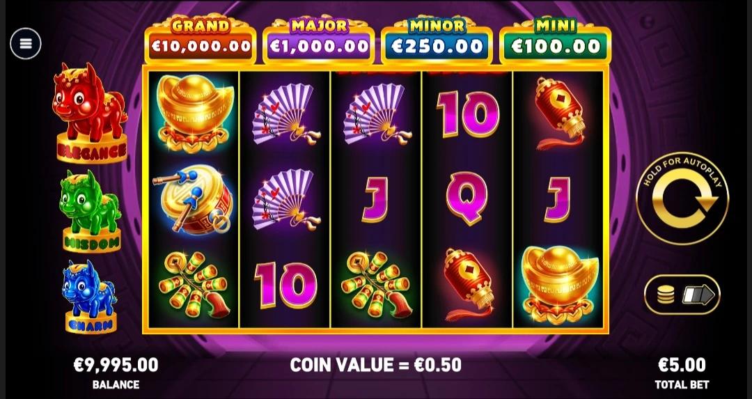
Task: Open the Minor €250.00 jackpot panel
Action: (x=437, y=40)
